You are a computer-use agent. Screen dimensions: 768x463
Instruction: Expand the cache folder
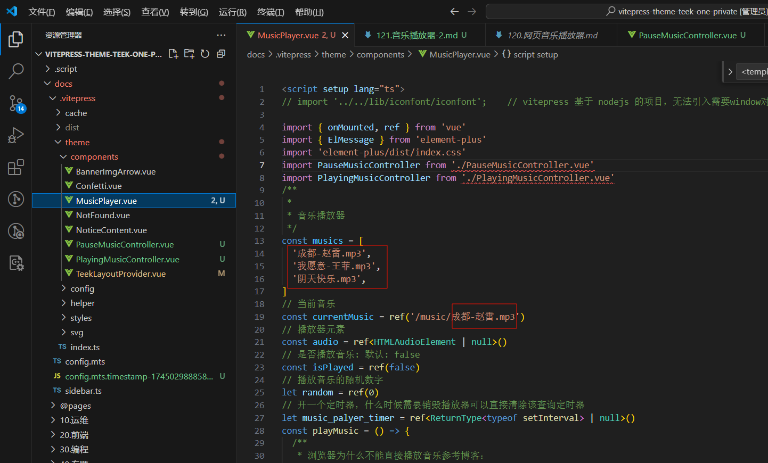(134, 113)
